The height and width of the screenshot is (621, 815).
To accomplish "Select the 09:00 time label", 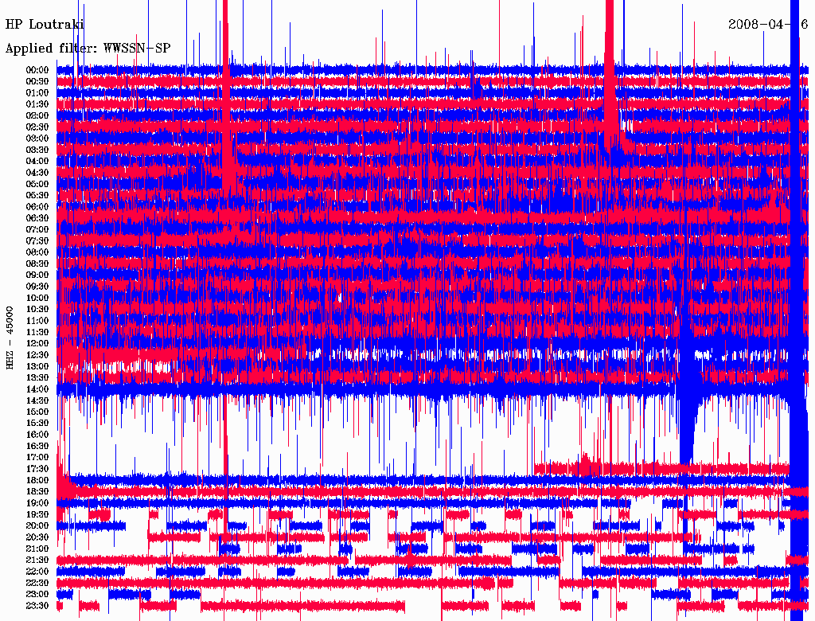I will click(x=37, y=275).
